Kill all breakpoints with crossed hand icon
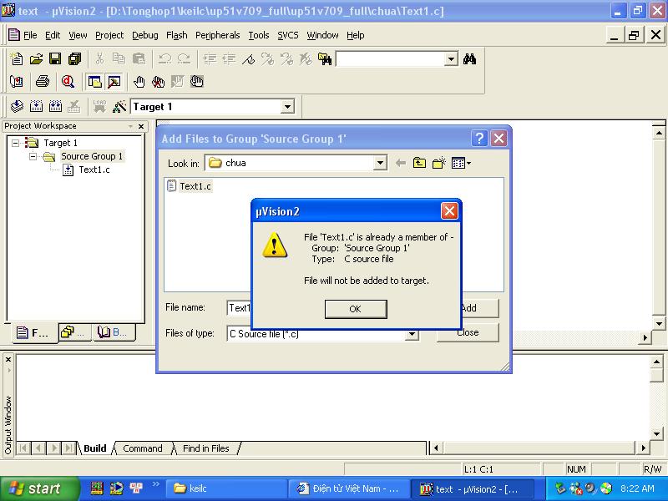Viewport: 668px width, 501px height. (158, 81)
